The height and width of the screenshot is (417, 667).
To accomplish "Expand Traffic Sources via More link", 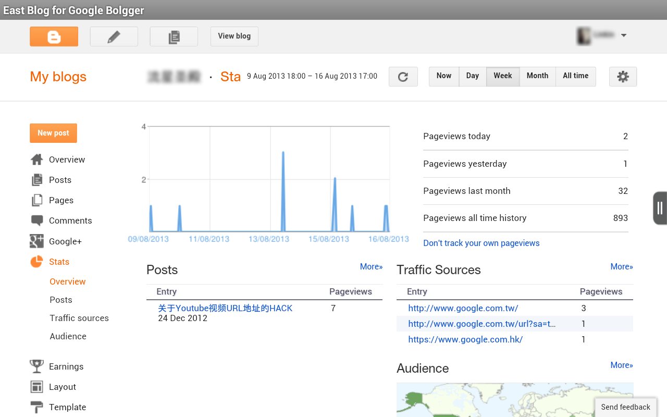I will tap(621, 266).
